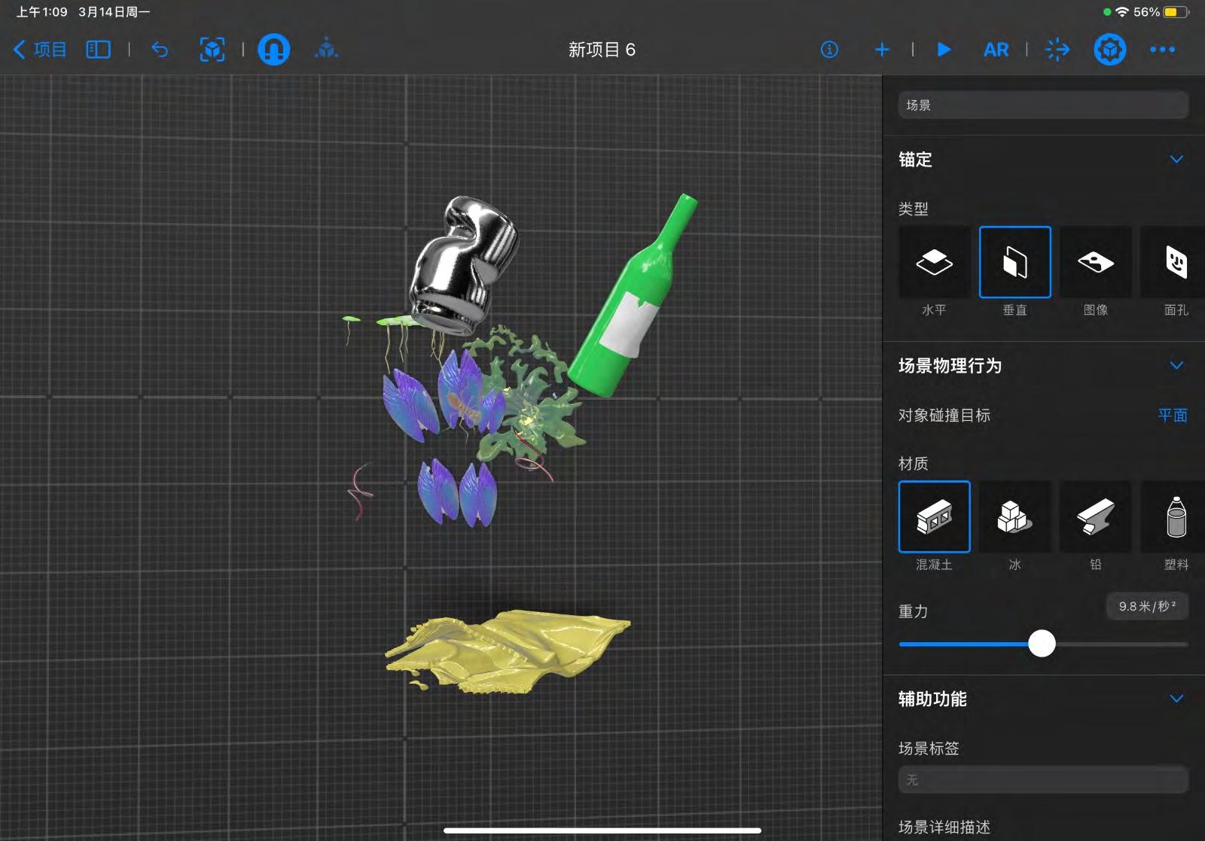Select 垂直 anchor type

click(1014, 262)
